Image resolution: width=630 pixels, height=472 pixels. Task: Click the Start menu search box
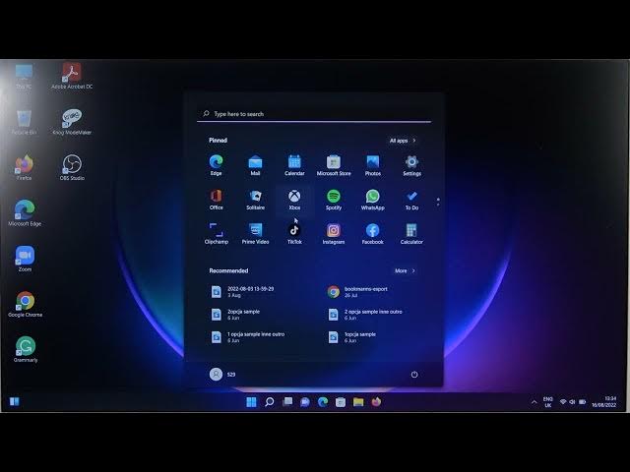coord(313,114)
